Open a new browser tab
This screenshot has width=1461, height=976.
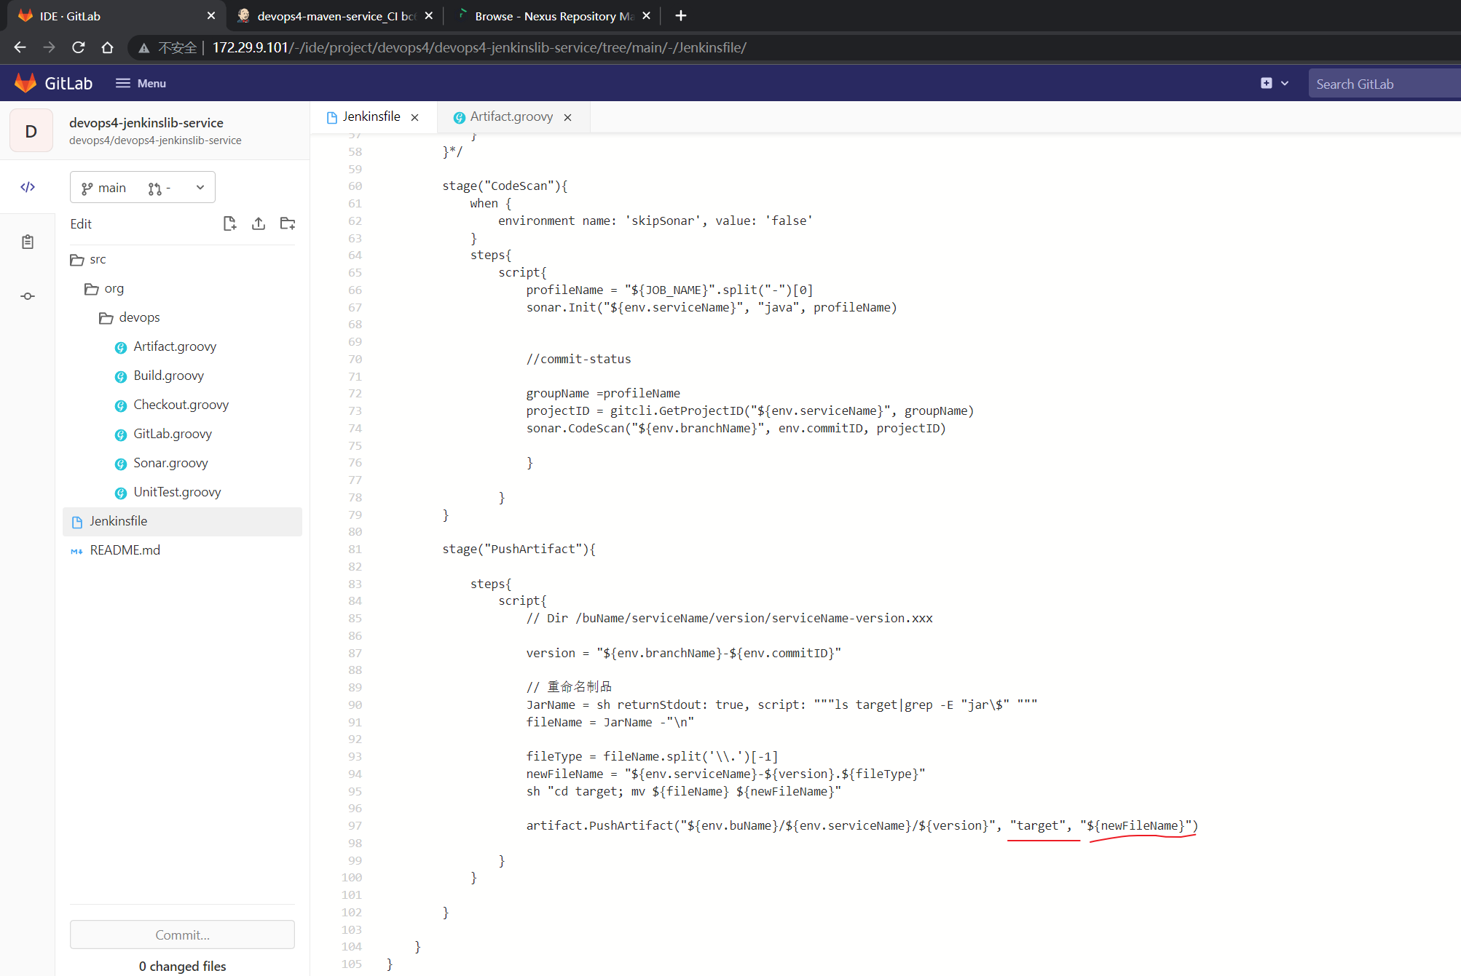(x=681, y=15)
